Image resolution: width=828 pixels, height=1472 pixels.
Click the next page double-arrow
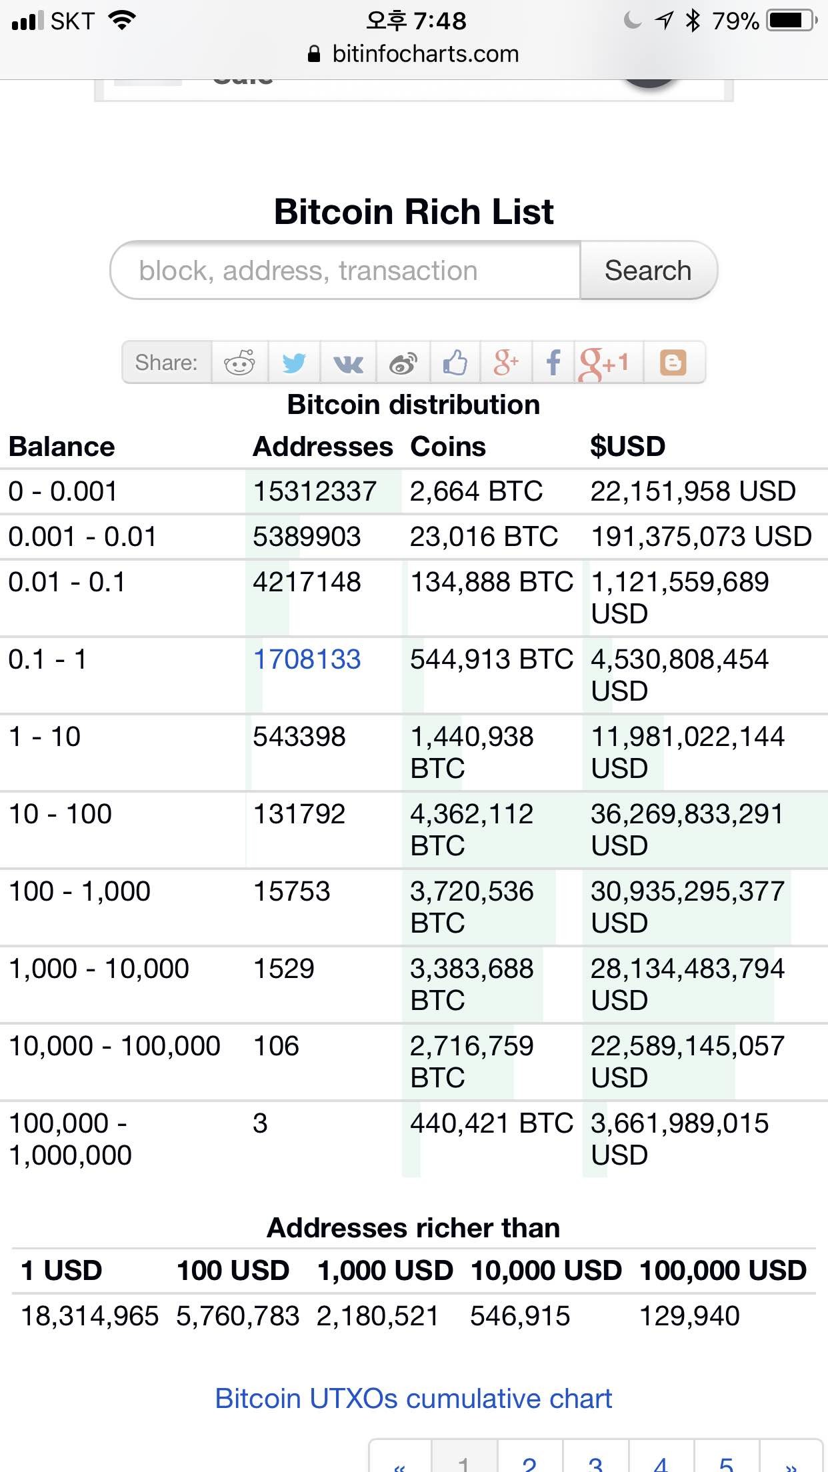click(x=791, y=1461)
